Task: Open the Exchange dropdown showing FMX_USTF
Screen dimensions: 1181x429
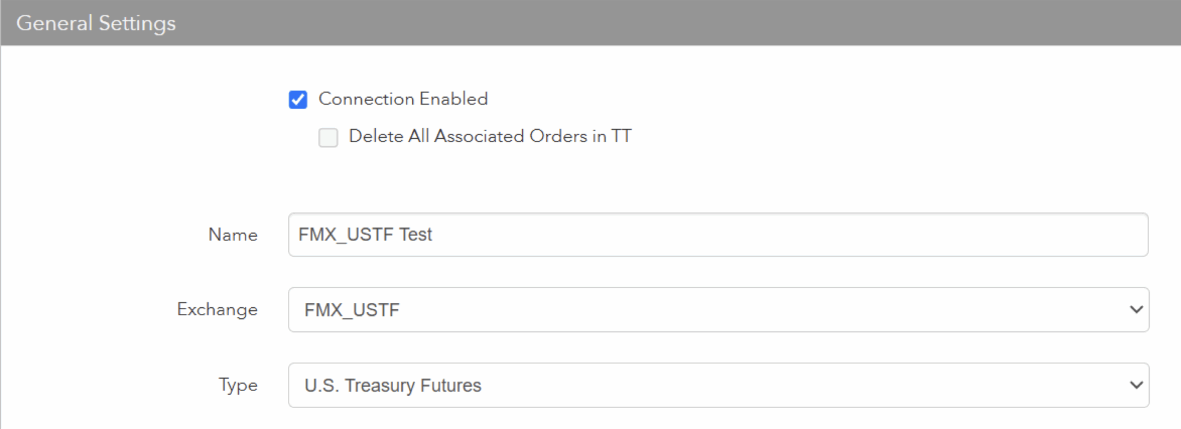Action: 718,310
